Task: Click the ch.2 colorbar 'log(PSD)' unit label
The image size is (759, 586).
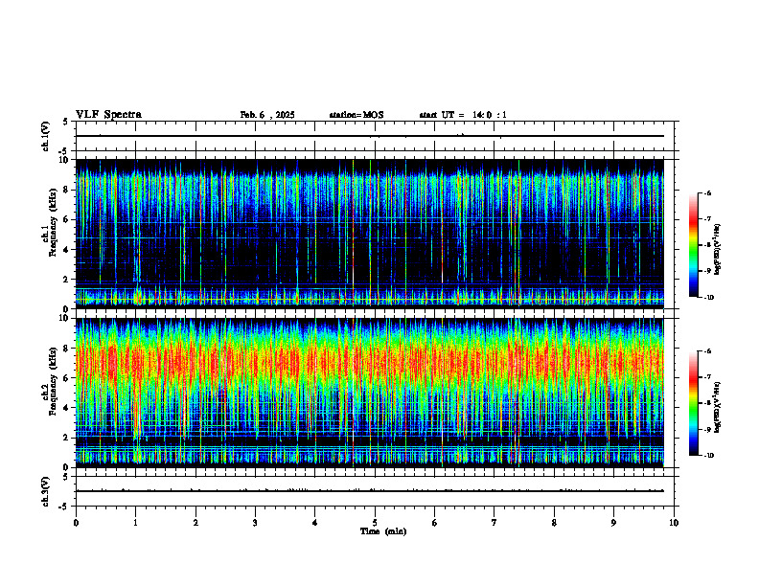Action: click(718, 407)
